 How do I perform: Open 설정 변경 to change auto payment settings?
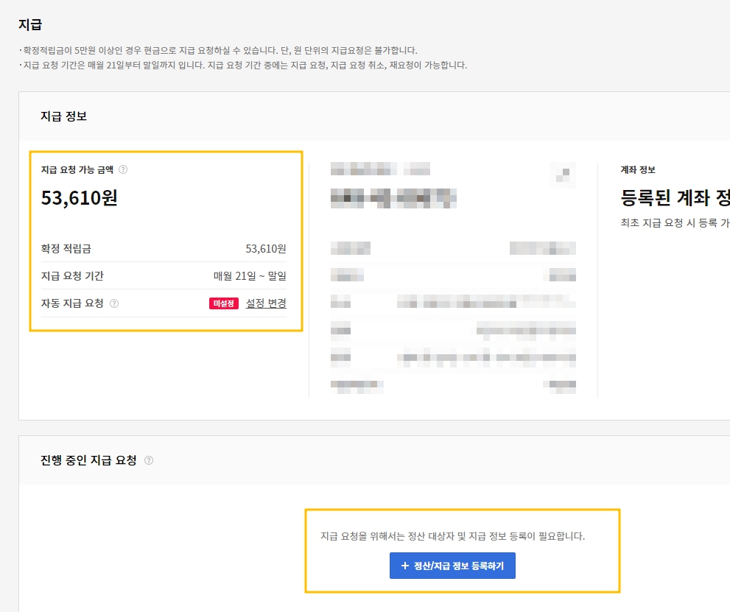click(x=266, y=304)
